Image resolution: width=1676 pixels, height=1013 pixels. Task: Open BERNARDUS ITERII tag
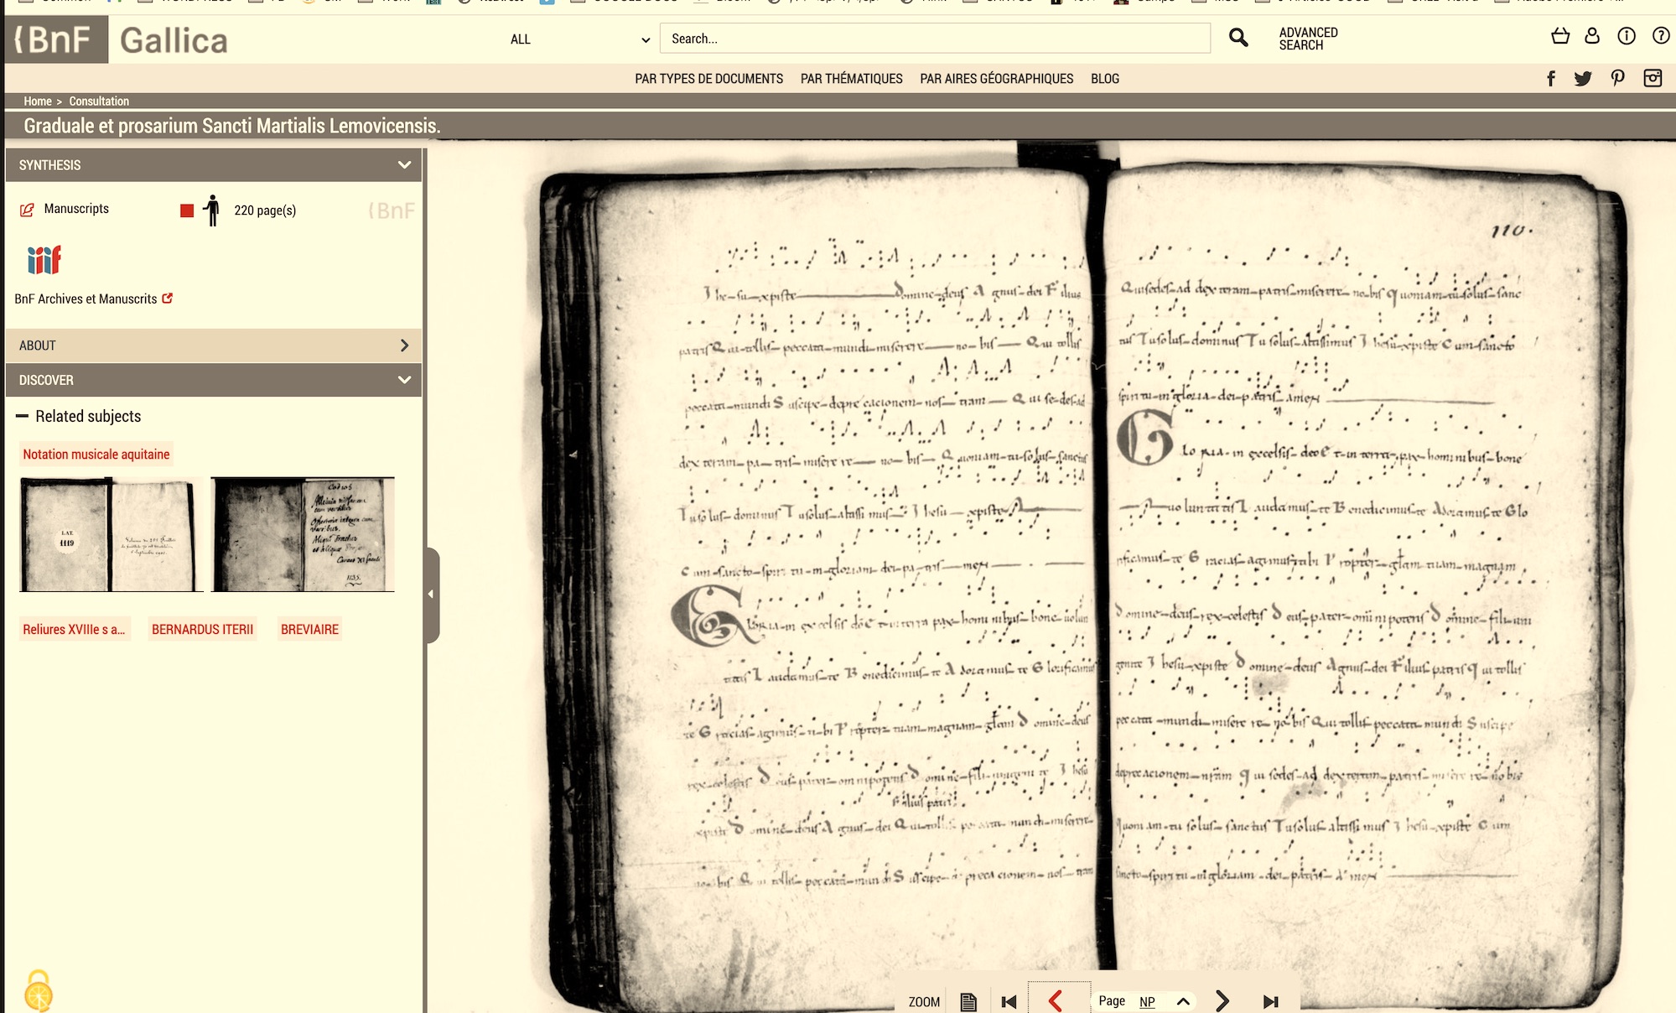202,629
